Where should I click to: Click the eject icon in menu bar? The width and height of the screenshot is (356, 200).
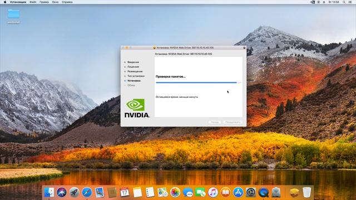point(324,2)
